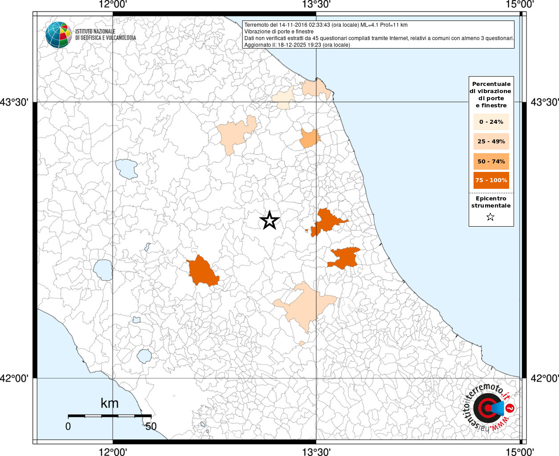Click the right 42°00' latitude label

545,379
